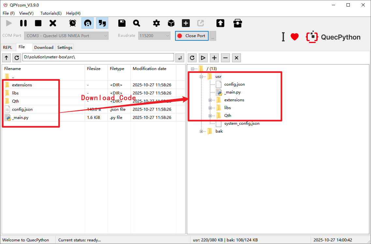Click the 3D cube package icon

click(171, 23)
